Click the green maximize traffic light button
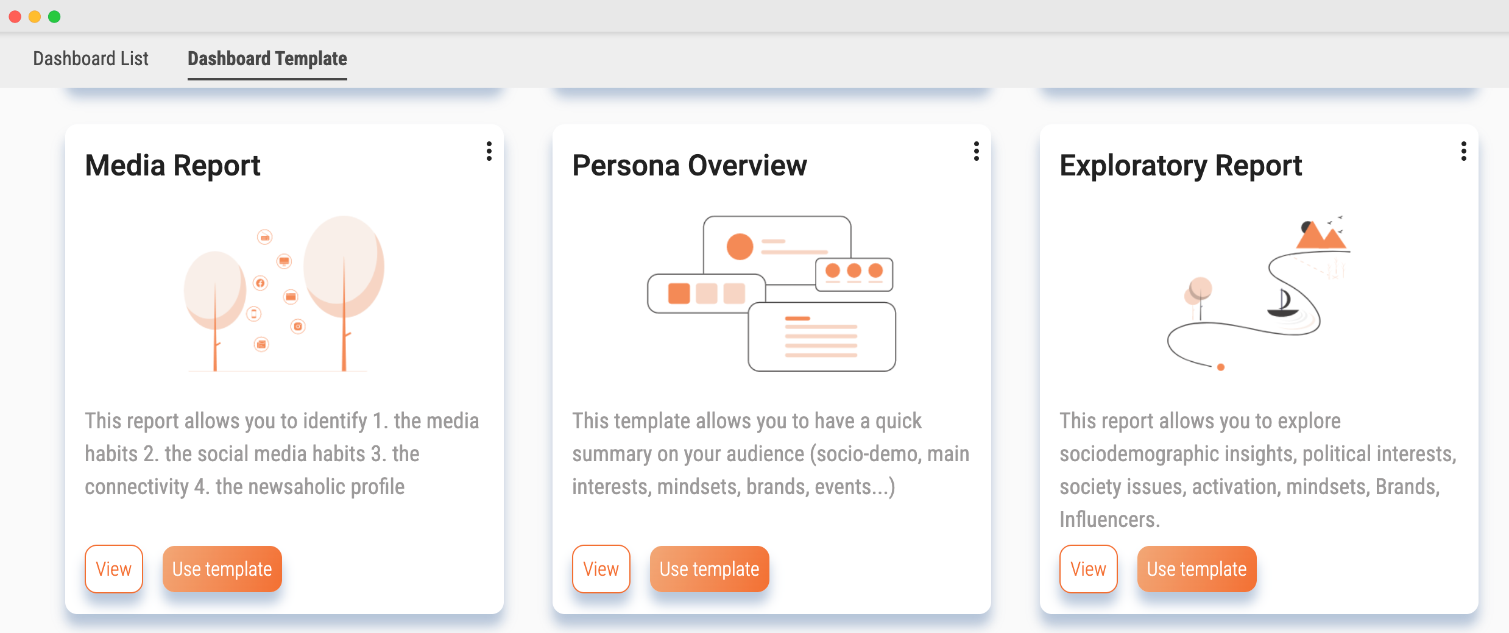 [x=55, y=17]
